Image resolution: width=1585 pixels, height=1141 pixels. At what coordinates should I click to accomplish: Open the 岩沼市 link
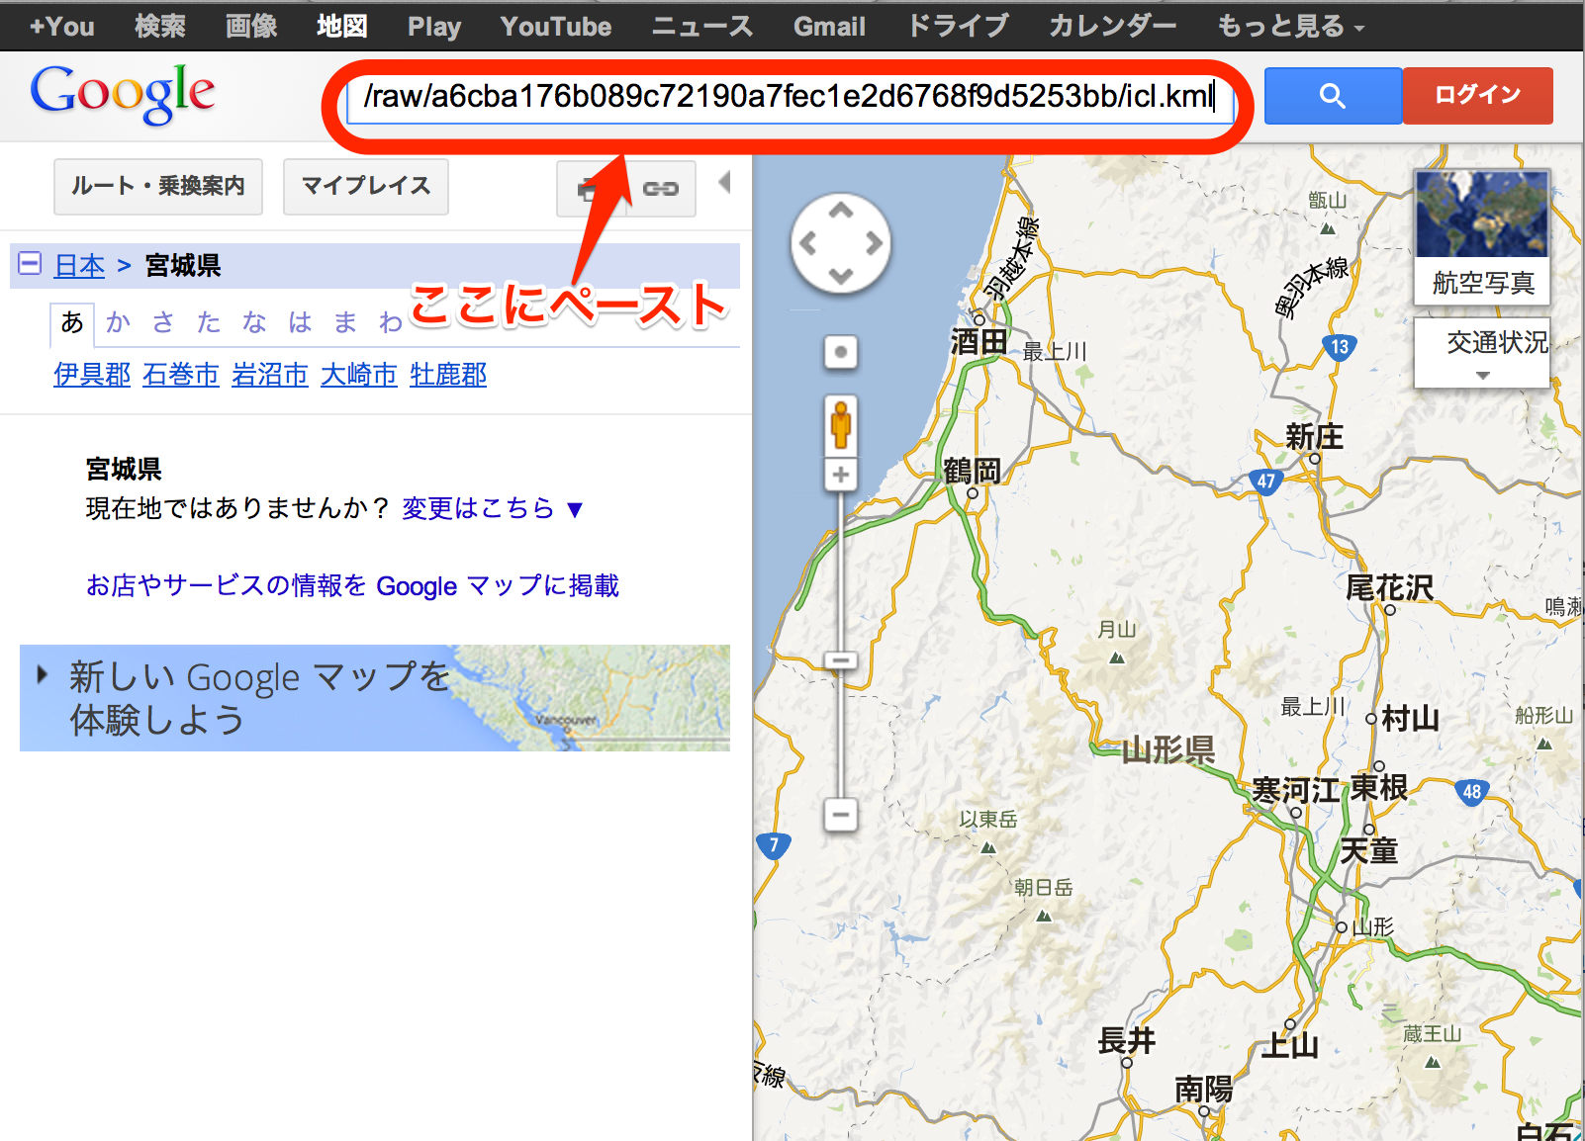point(270,375)
